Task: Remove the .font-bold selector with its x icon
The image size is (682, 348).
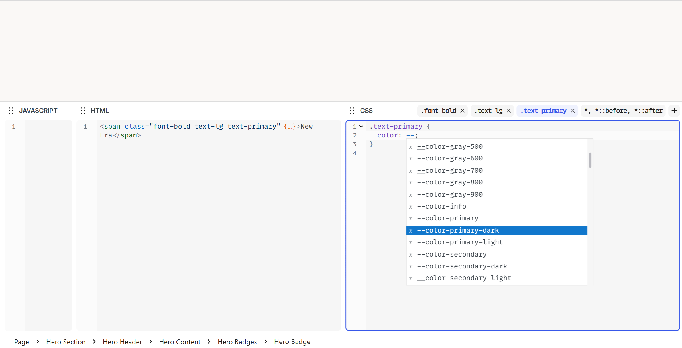Action: pos(462,111)
